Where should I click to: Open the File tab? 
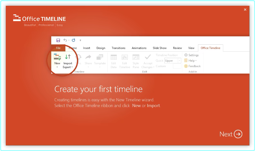pos(58,48)
